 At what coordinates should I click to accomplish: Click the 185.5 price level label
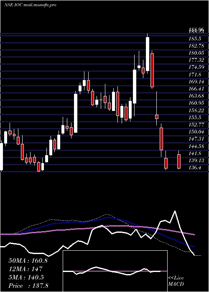click(195, 39)
